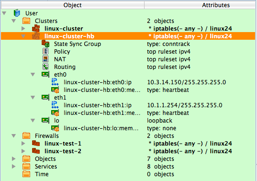
Task: Open the Routing ruleset item
Action: [x=65, y=67]
